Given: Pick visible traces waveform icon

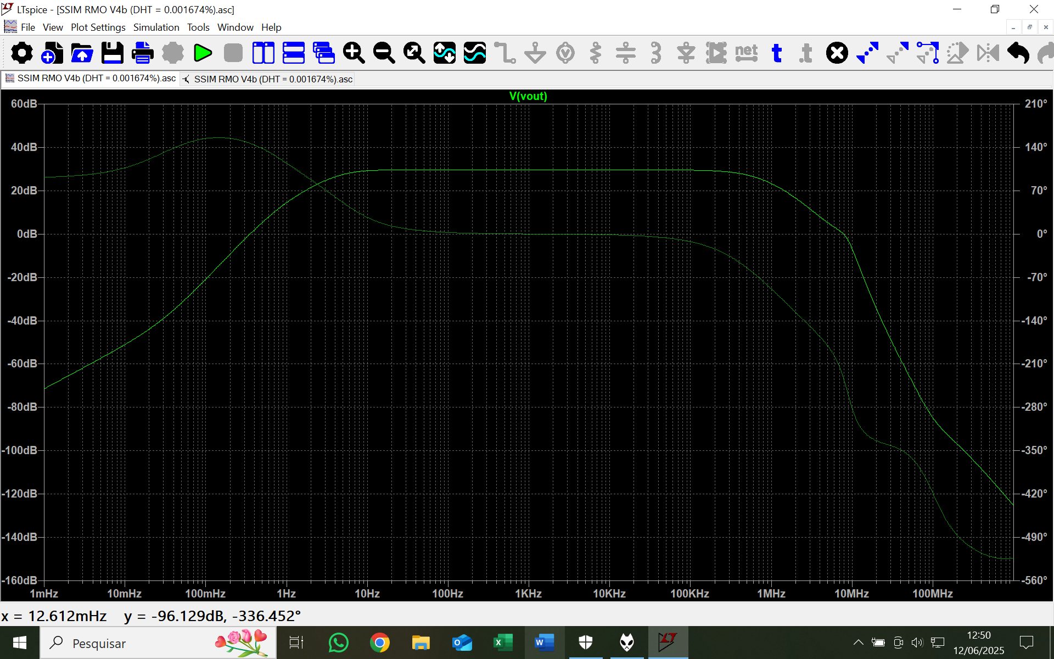Looking at the screenshot, I should point(475,53).
